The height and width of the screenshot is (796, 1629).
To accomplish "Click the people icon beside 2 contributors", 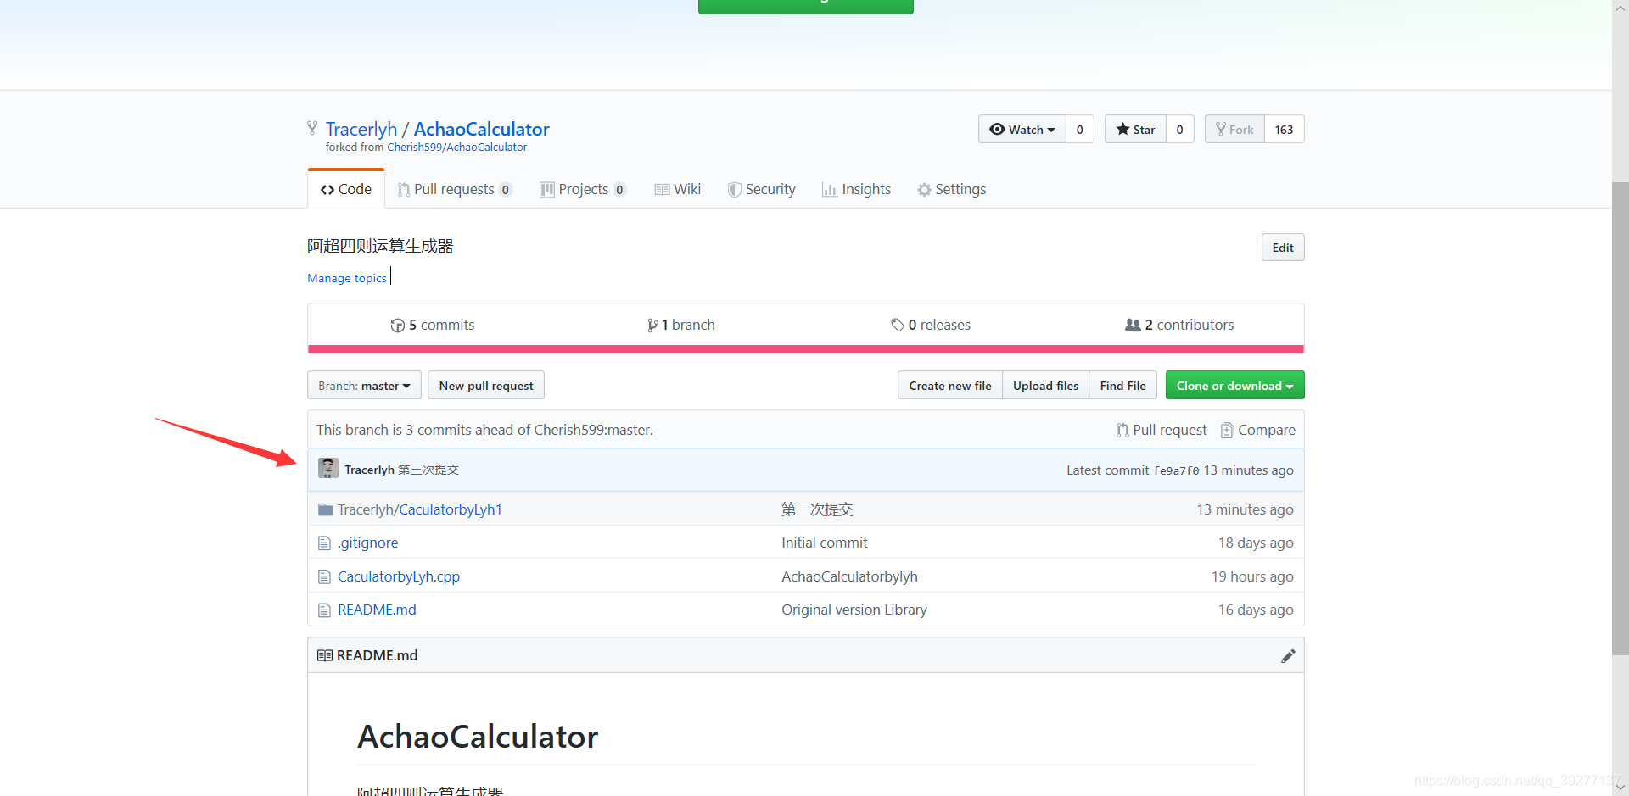I will [1133, 325].
